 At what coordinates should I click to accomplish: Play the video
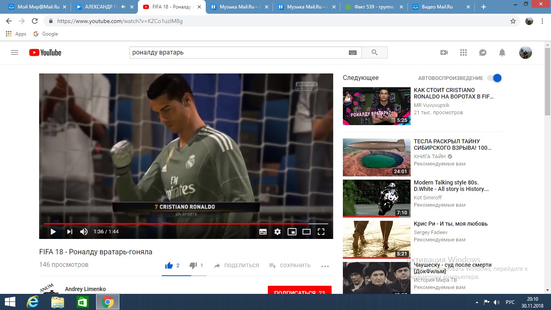pos(53,232)
